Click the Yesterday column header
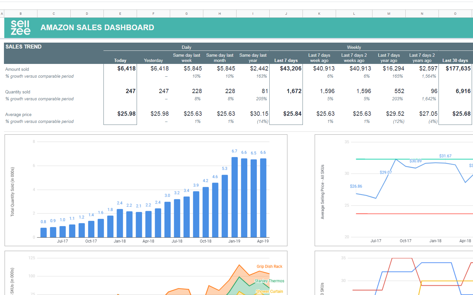 click(153, 60)
